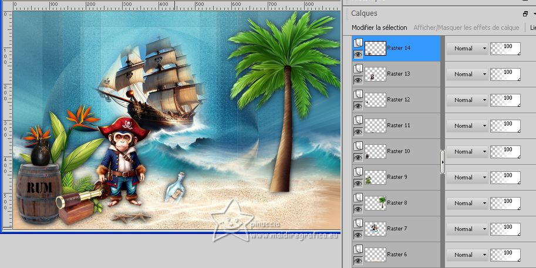
Task: Adjust the opacity control of Raster 14
Action: coord(505,49)
